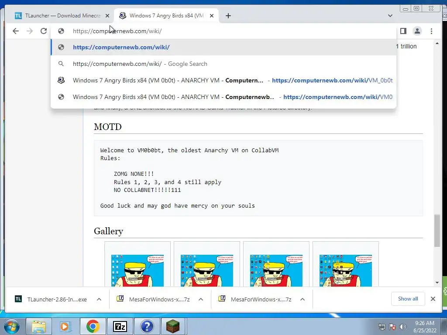Viewport: 447px width, 335px height.
Task: Expand options for the first MesaForWindows download
Action: pos(201,299)
